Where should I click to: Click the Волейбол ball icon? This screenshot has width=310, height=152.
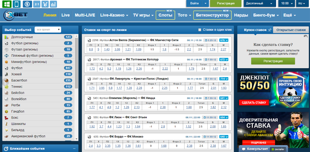click(x=7, y=99)
